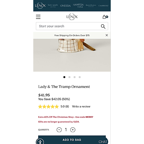Click Write a review link
The width and height of the screenshot is (144, 144).
(81, 107)
